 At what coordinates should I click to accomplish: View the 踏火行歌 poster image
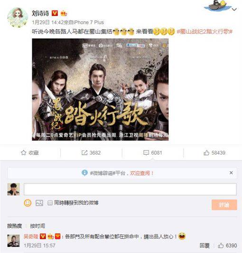point(100,89)
